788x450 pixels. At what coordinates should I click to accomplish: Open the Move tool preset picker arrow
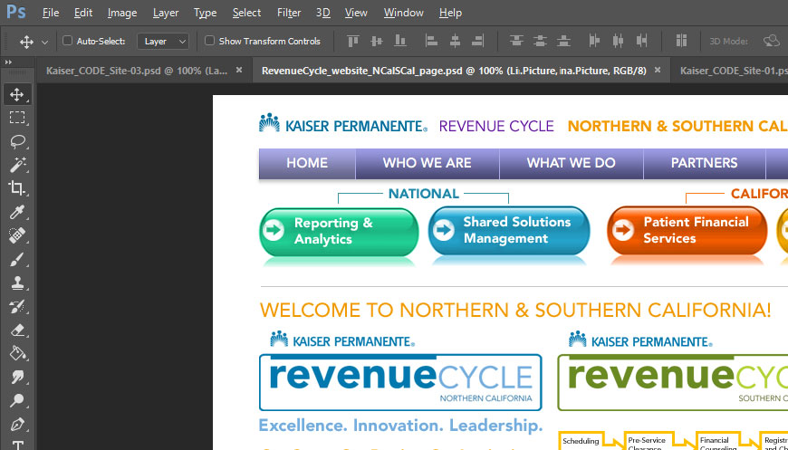[x=44, y=43]
